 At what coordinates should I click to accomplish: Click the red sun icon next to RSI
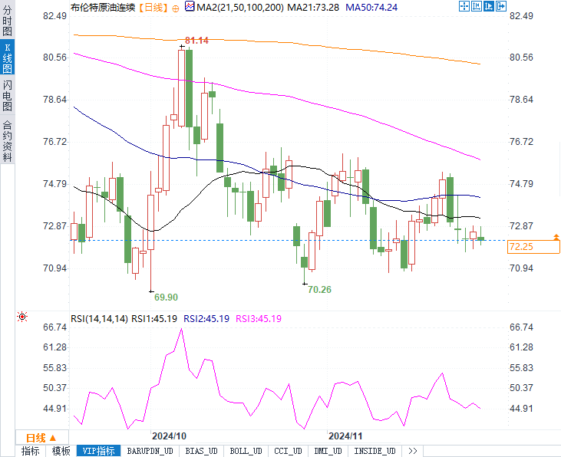coord(22,317)
